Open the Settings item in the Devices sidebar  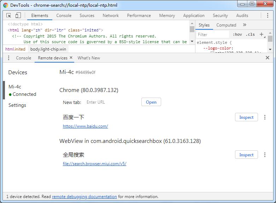(17, 105)
